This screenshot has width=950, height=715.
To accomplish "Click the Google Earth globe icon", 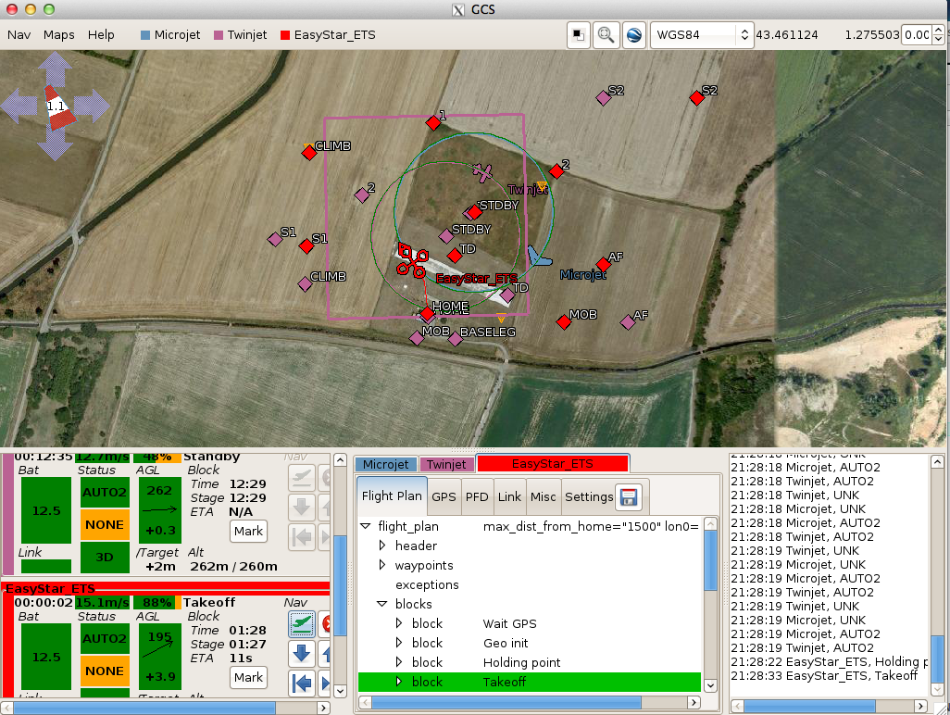I will [x=633, y=35].
